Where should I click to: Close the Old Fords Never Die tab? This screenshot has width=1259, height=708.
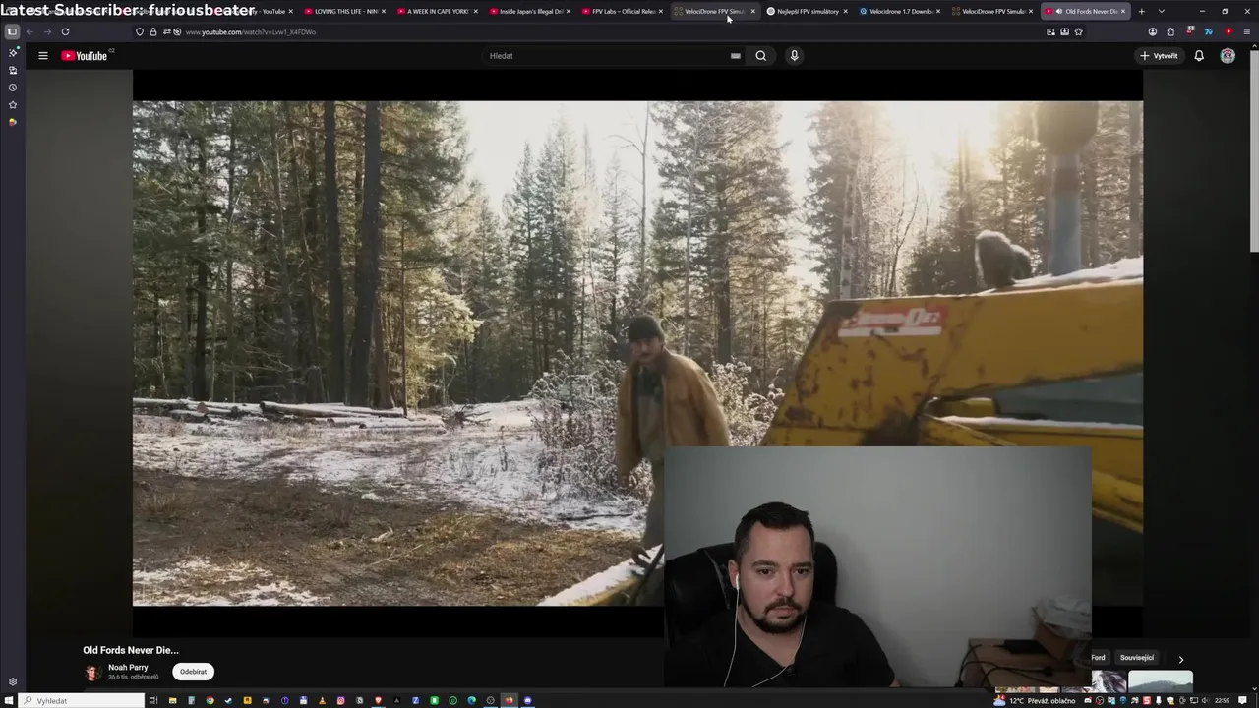(x=1123, y=11)
